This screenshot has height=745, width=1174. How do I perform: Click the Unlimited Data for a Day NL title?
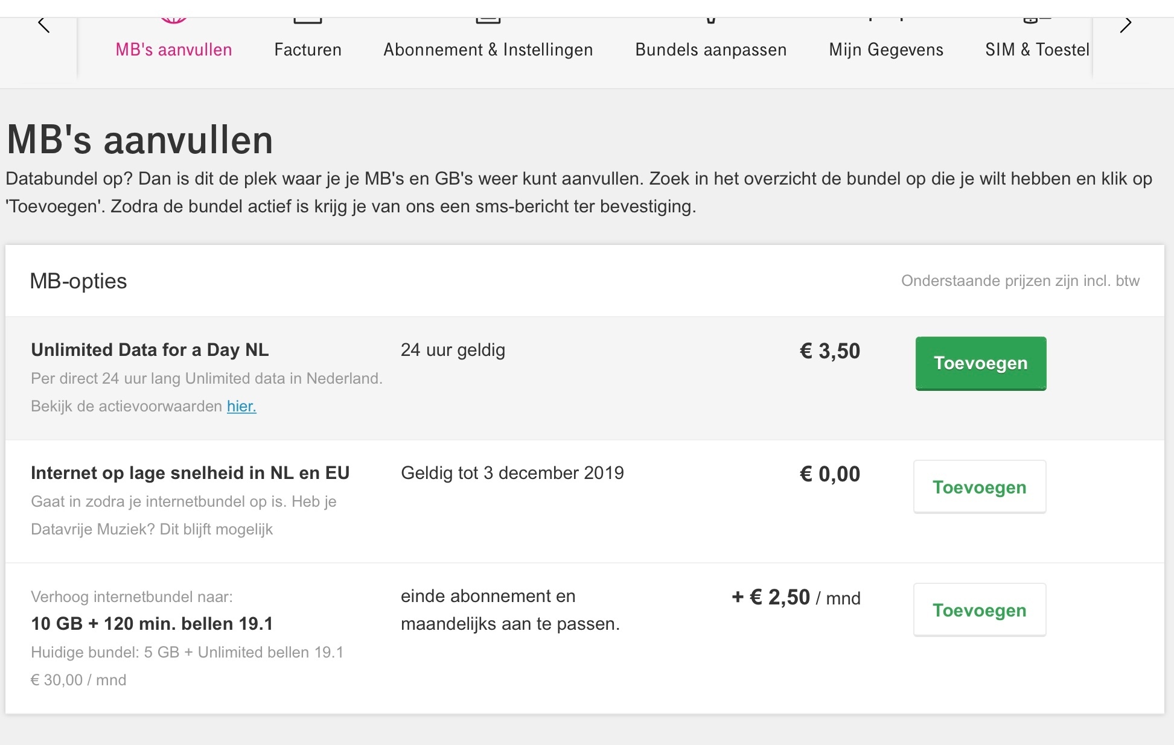click(x=150, y=350)
